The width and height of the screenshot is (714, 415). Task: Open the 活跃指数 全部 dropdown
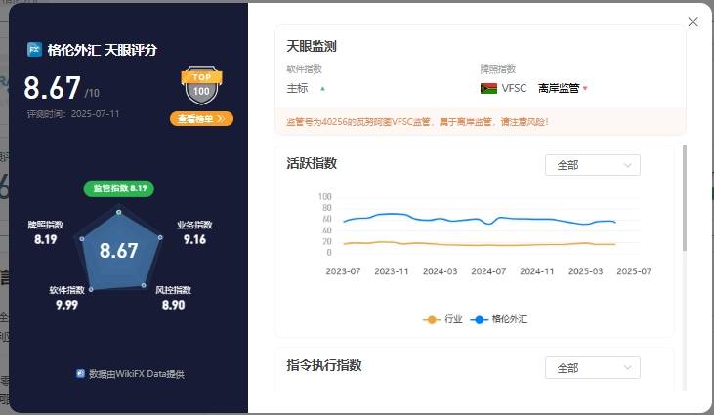[593, 165]
